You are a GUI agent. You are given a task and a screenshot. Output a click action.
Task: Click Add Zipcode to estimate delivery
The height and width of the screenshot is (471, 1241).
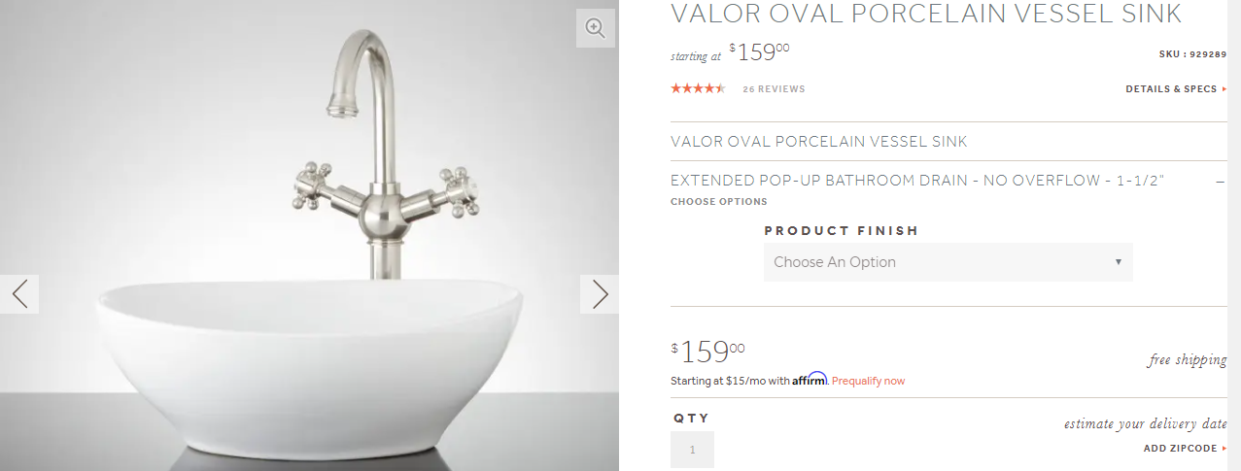pos(1180,449)
